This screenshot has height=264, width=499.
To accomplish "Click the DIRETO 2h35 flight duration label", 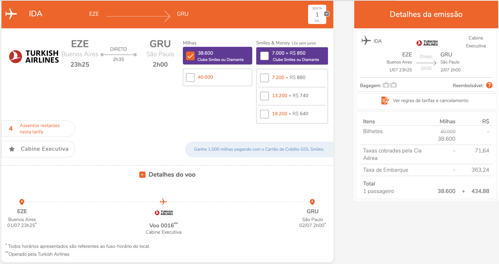I will [119, 54].
